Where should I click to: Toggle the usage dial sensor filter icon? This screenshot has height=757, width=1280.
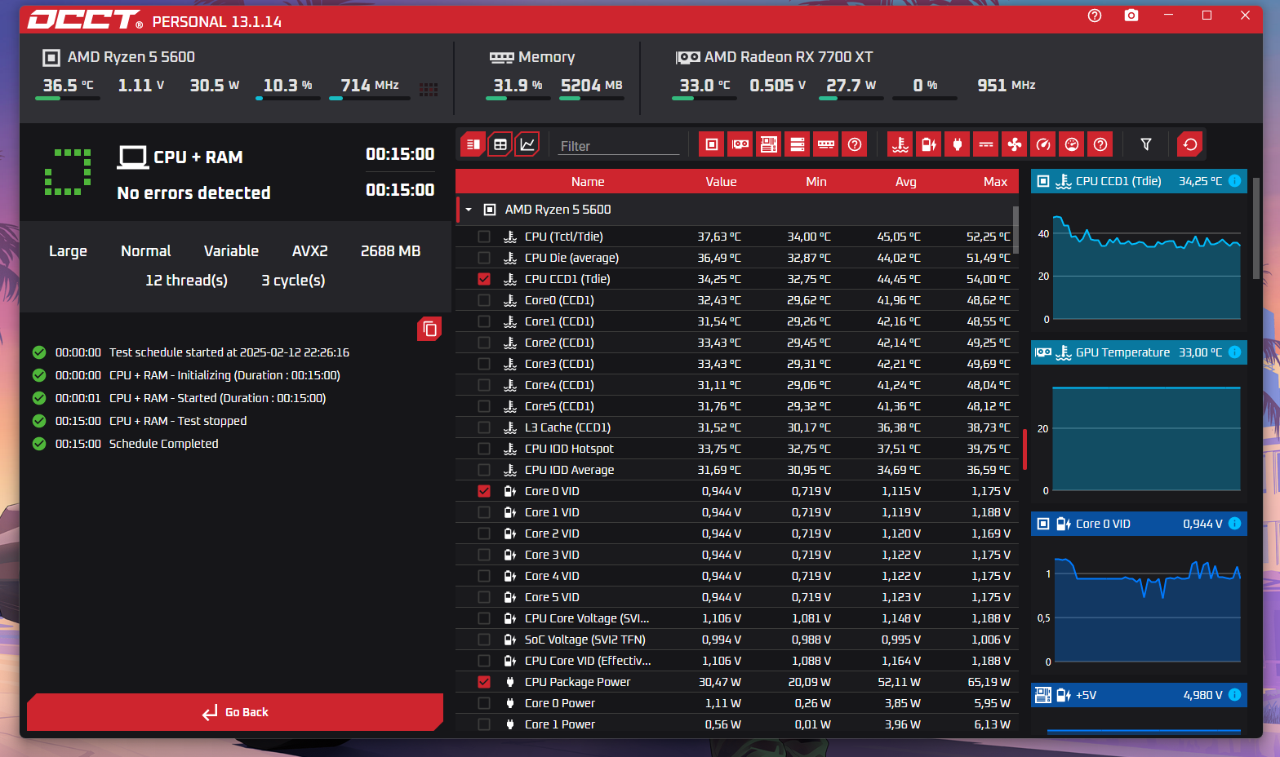click(1072, 144)
